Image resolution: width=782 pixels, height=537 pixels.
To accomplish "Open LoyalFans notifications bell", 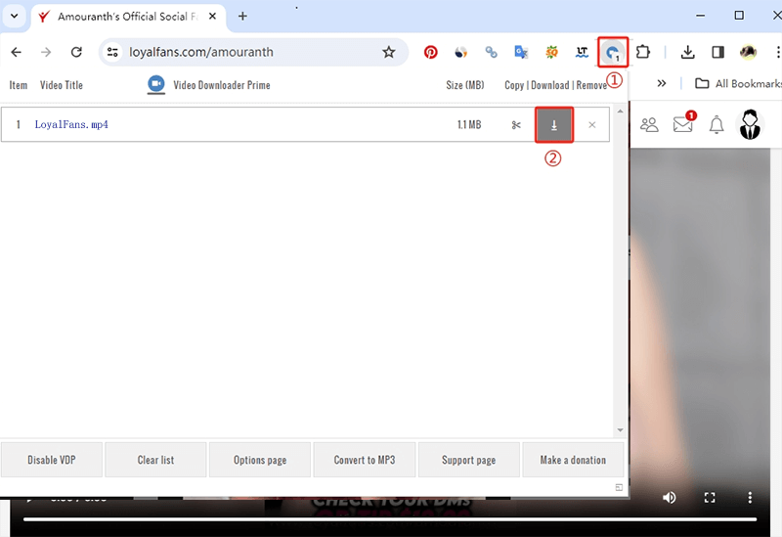I will (717, 124).
